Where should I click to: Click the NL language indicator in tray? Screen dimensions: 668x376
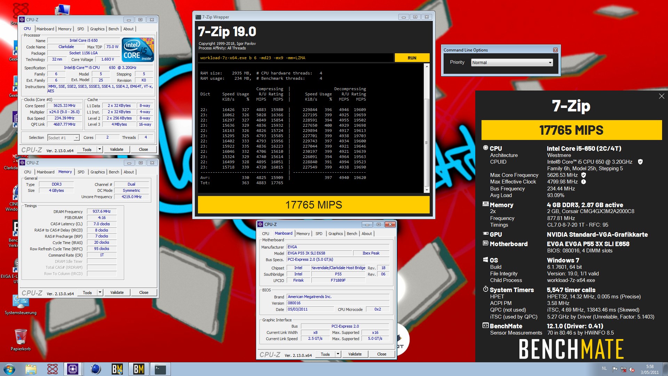coord(604,368)
